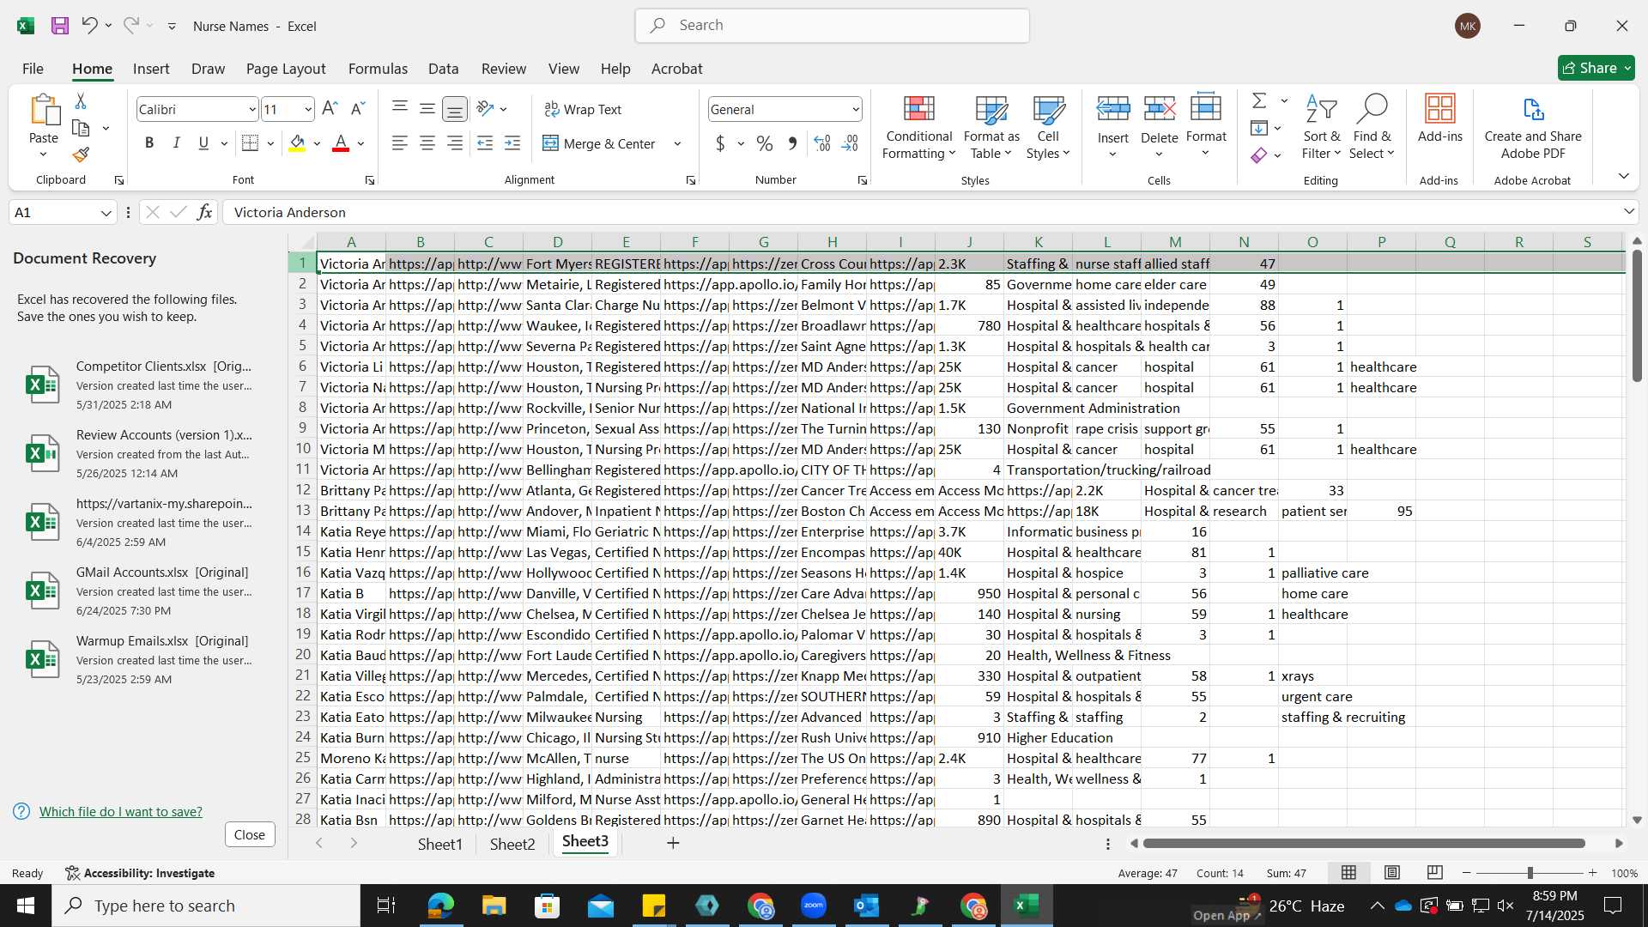Click the Clear eraser icon

click(x=1259, y=155)
